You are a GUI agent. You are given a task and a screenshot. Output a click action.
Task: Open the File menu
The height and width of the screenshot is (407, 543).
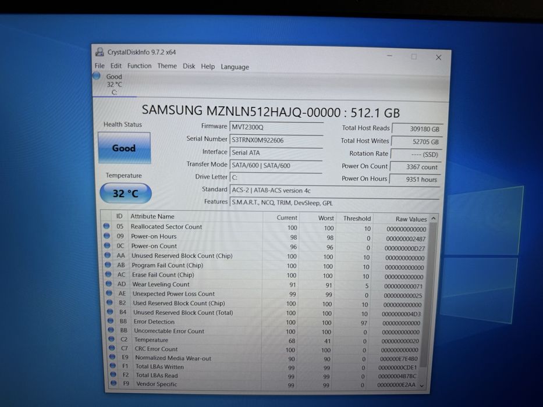[100, 65]
